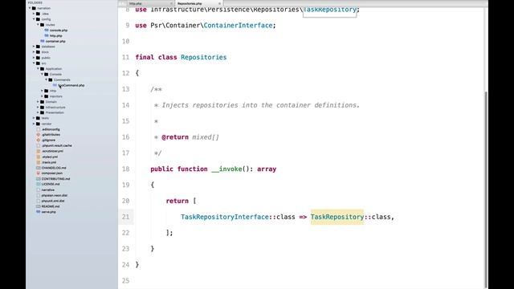Open .phpunit.result.cache file

pos(57,145)
